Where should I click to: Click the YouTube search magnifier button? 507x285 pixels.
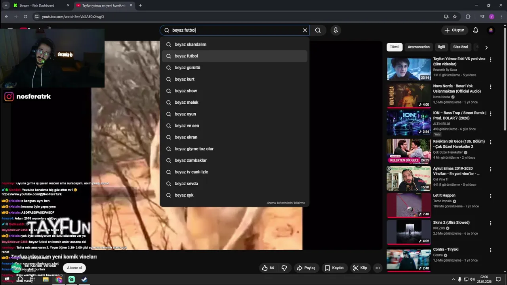pos(318,30)
